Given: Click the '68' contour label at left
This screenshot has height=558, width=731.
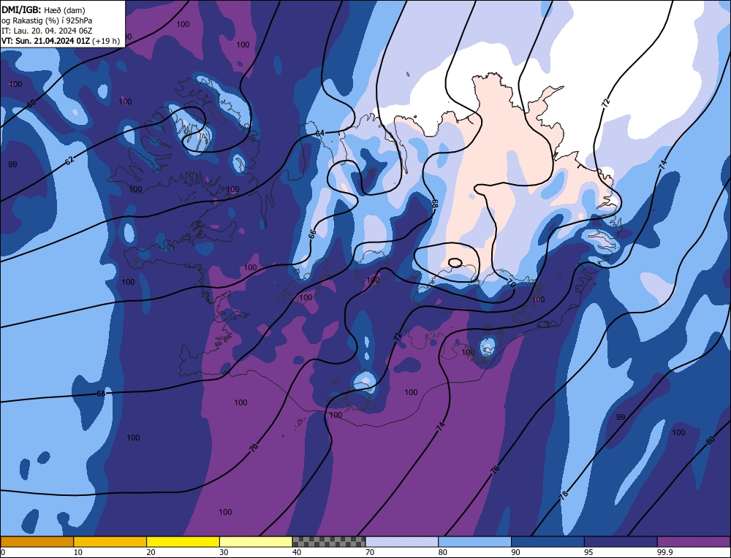Looking at the screenshot, I should [x=101, y=394].
